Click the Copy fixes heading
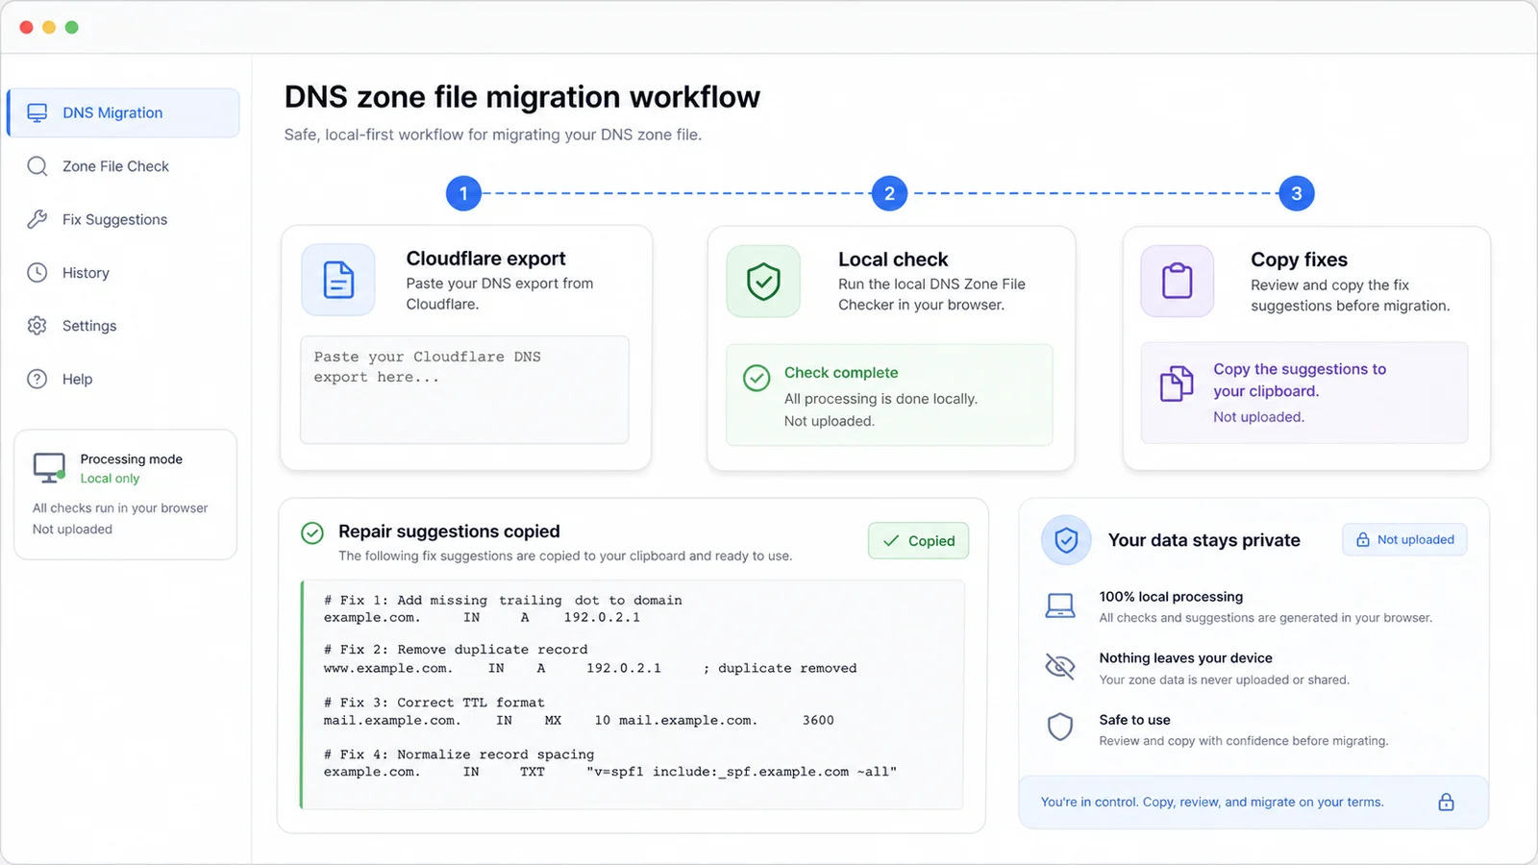1538x865 pixels. tap(1299, 259)
